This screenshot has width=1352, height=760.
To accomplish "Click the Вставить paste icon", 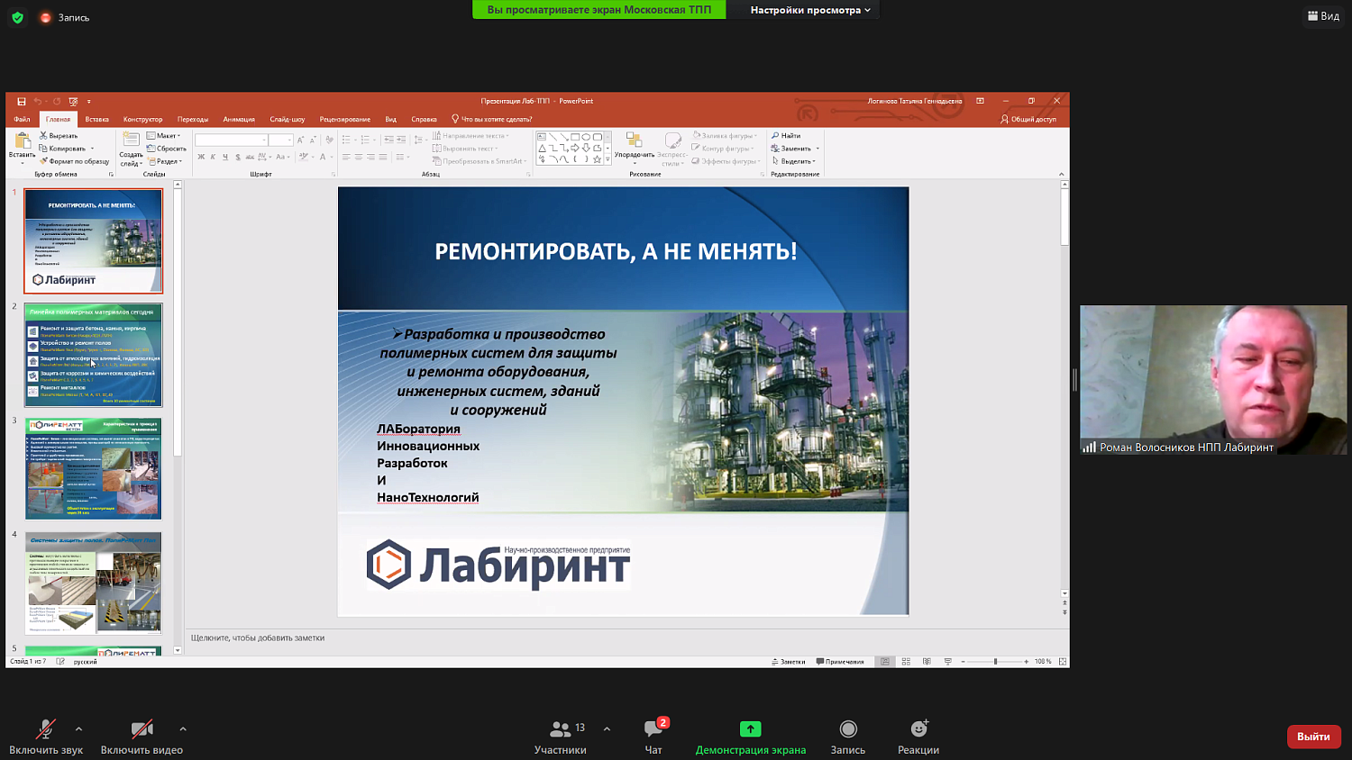I will (x=23, y=140).
